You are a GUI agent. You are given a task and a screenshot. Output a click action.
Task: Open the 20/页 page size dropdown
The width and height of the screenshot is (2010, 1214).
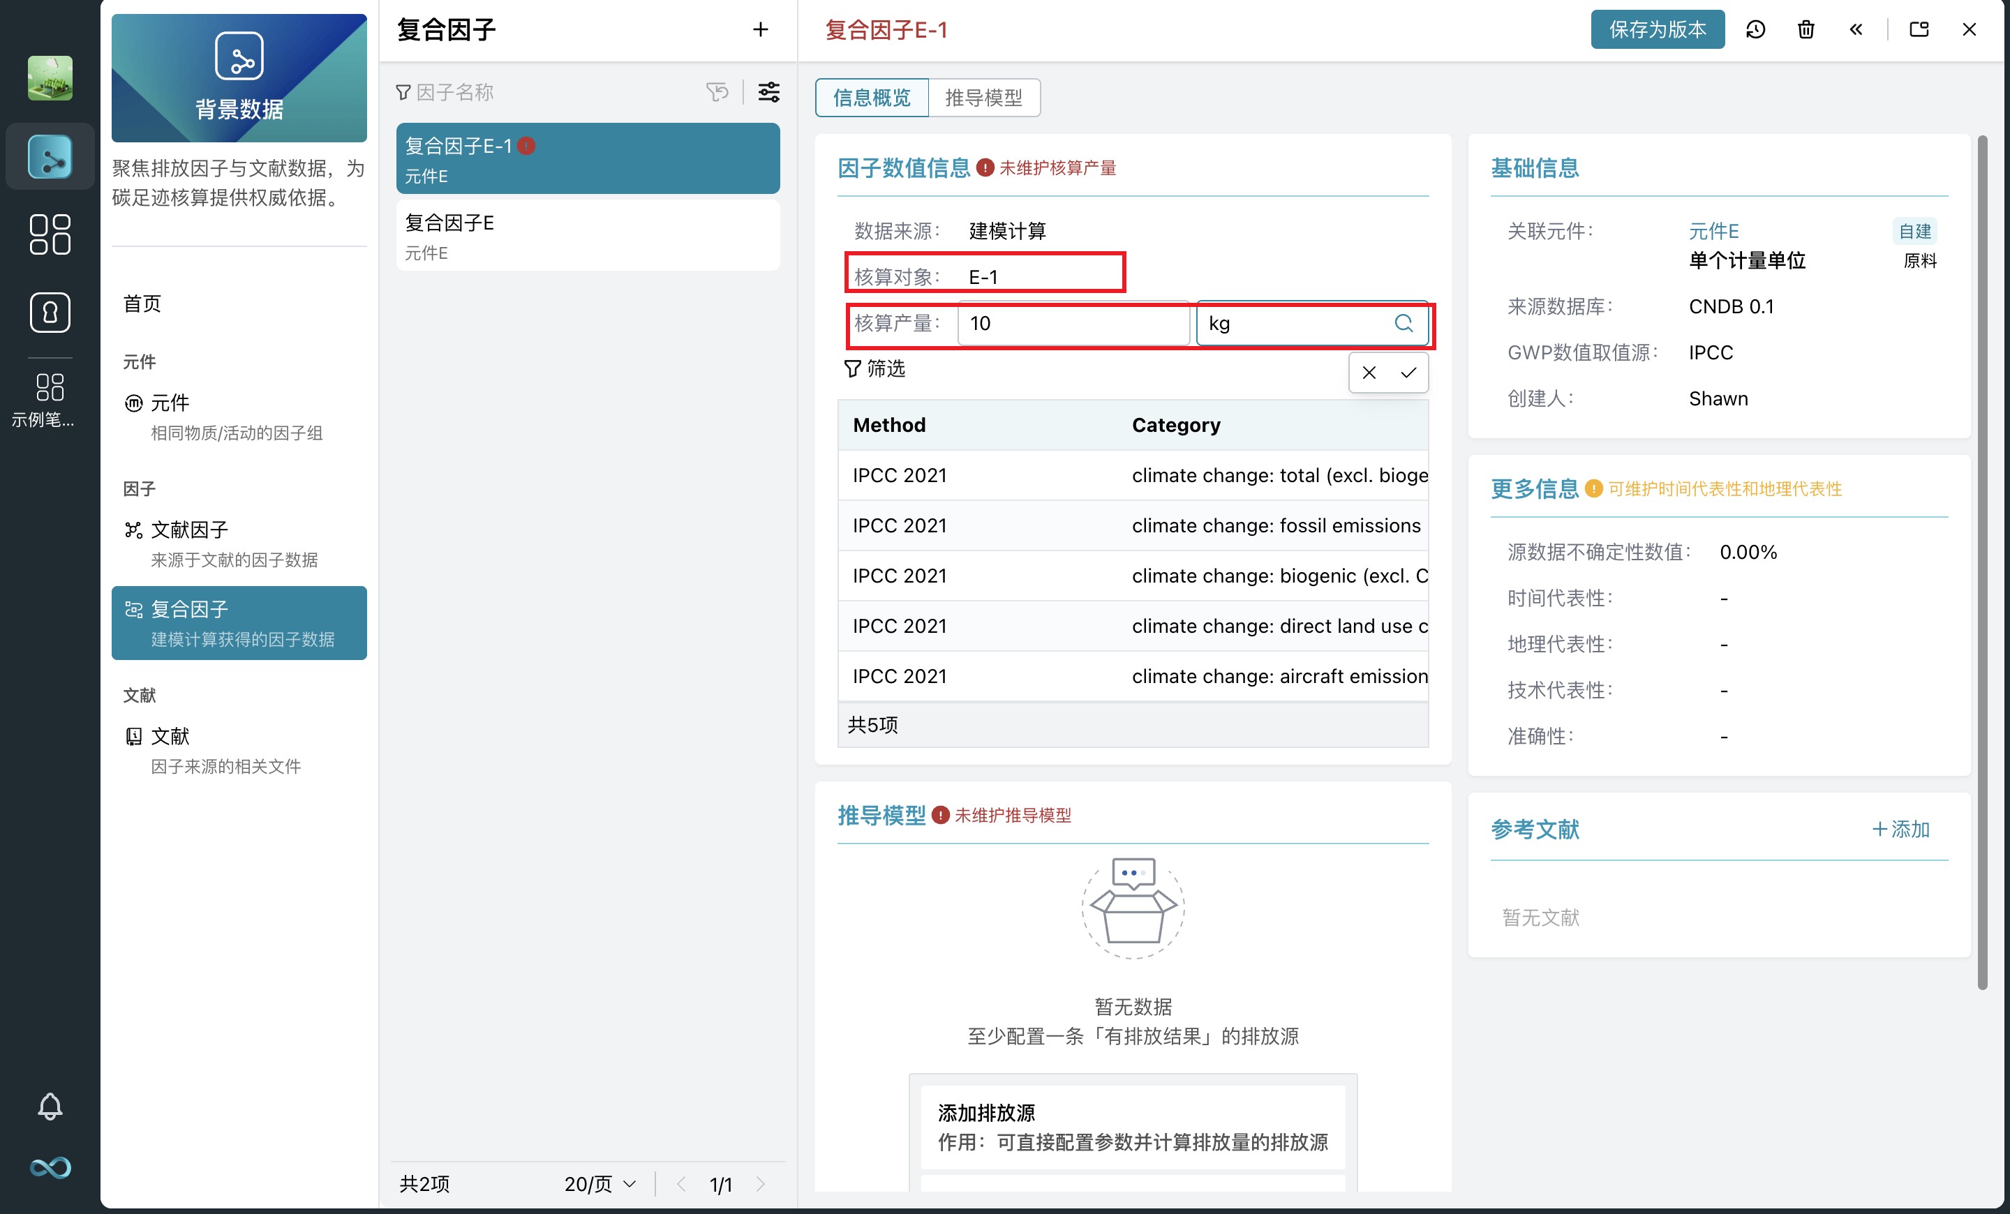click(600, 1184)
